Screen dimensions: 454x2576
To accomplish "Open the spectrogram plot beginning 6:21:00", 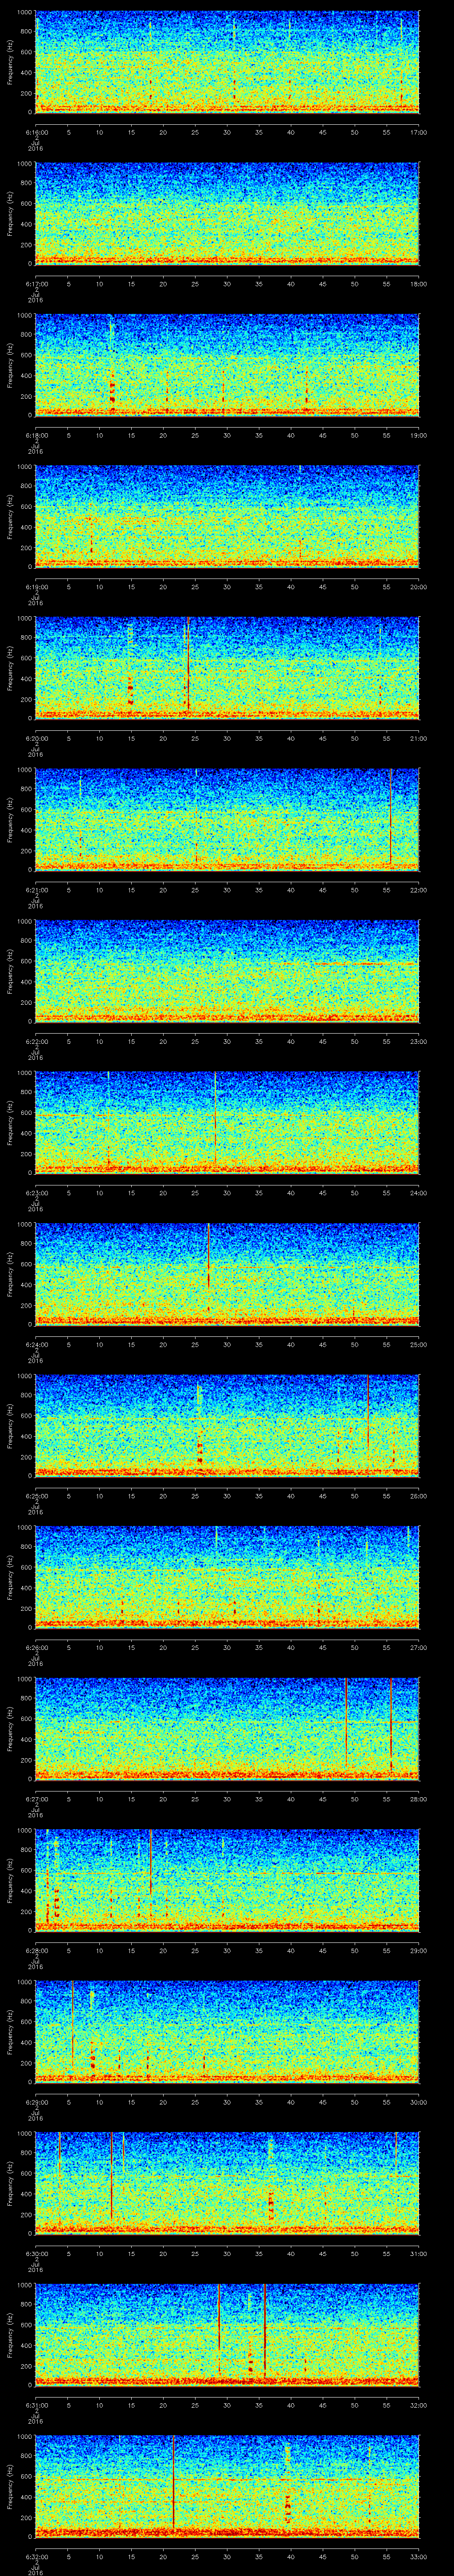I will coord(227,820).
